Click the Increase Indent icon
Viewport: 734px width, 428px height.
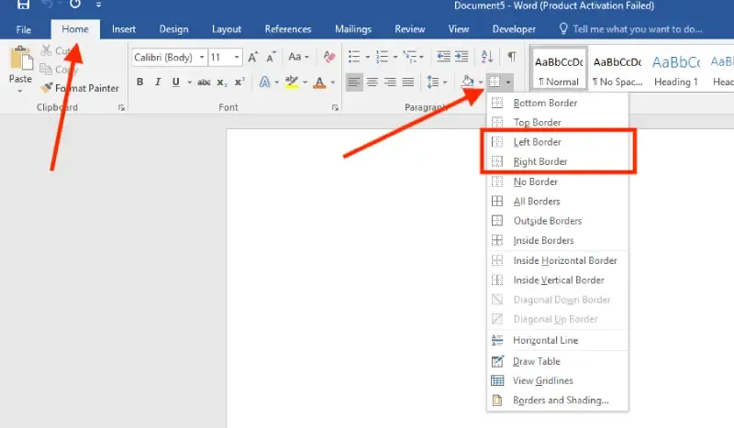[462, 57]
